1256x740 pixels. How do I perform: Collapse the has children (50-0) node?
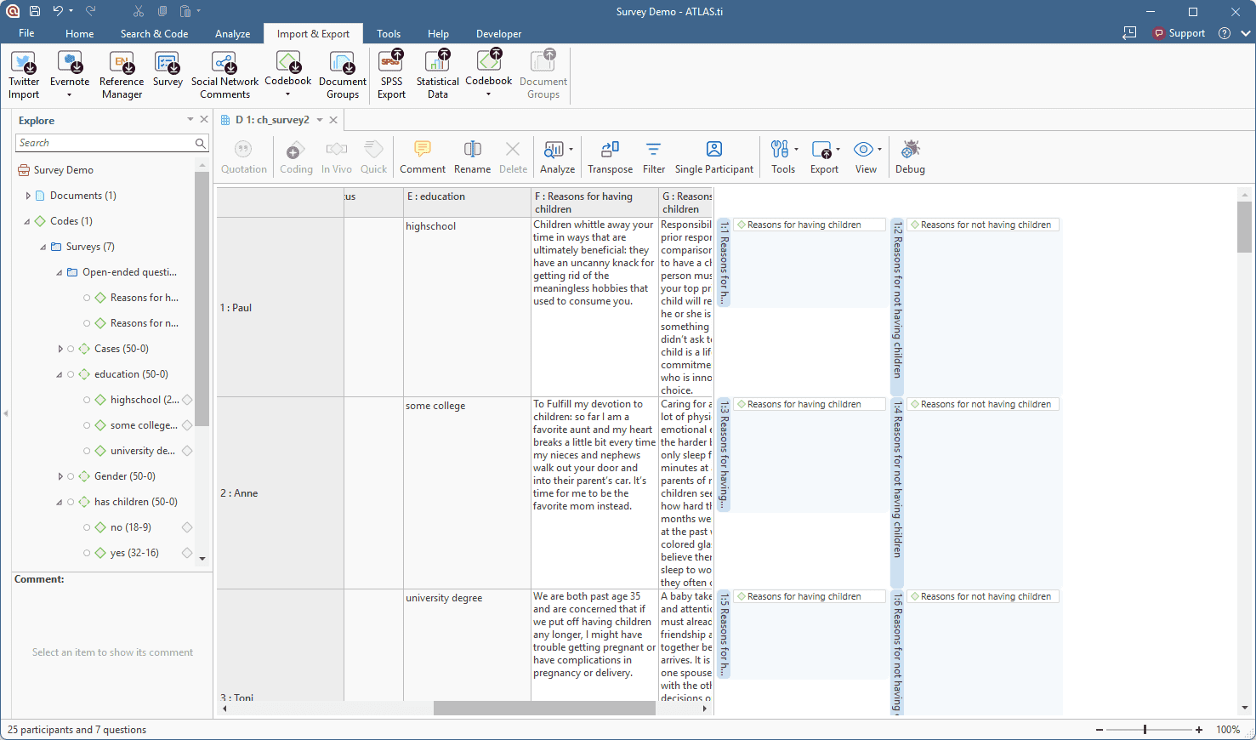[60, 502]
